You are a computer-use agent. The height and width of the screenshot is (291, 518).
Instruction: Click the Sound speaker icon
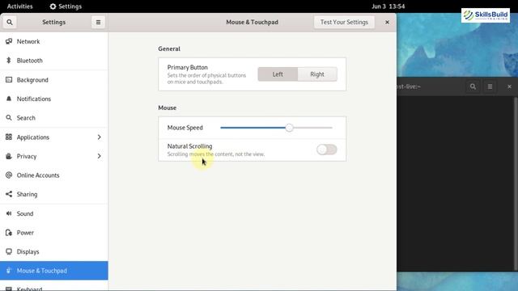9,213
